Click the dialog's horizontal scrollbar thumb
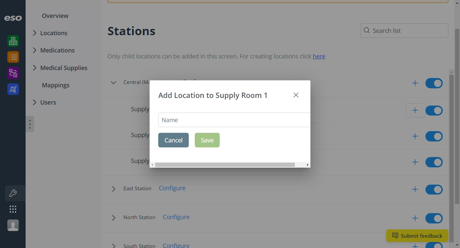Image resolution: width=460 pixels, height=248 pixels. tap(225, 165)
